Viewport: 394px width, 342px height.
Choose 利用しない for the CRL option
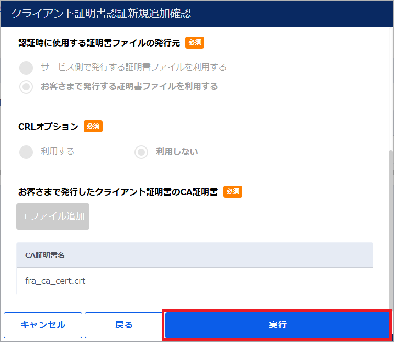141,152
